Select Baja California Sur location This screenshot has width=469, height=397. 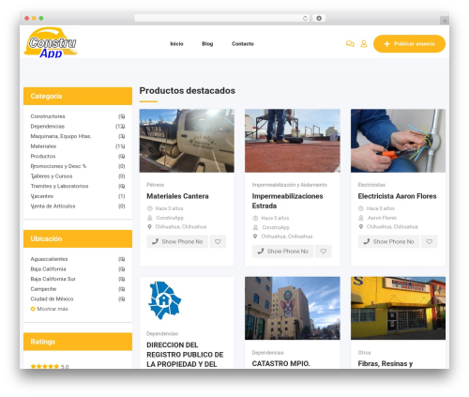pos(53,279)
